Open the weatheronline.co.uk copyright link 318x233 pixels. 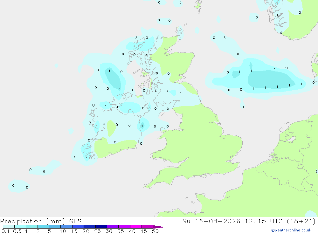coord(291,230)
